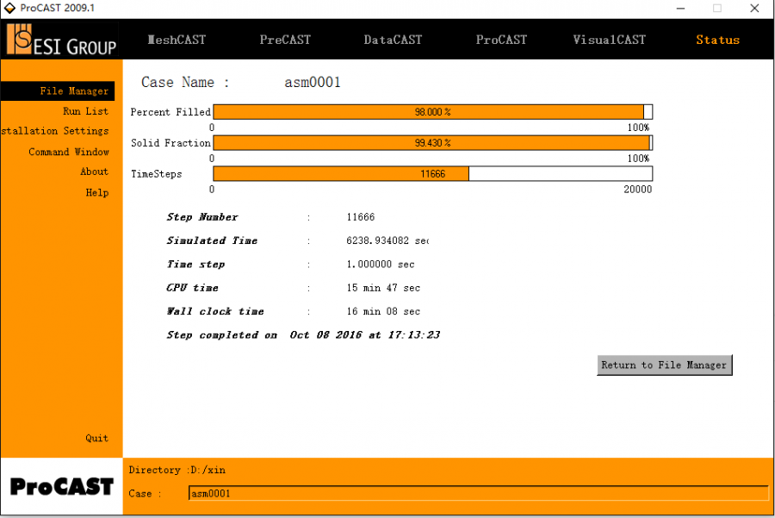Open Help from the sidebar
This screenshot has height=518, width=775.
[96, 192]
